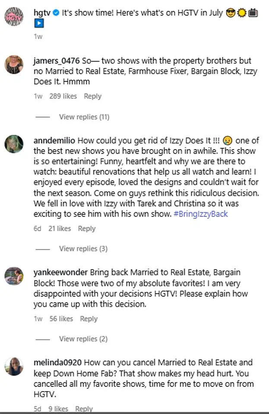
Task: Open jamers_0476's profile avatar
Action: click(14, 65)
